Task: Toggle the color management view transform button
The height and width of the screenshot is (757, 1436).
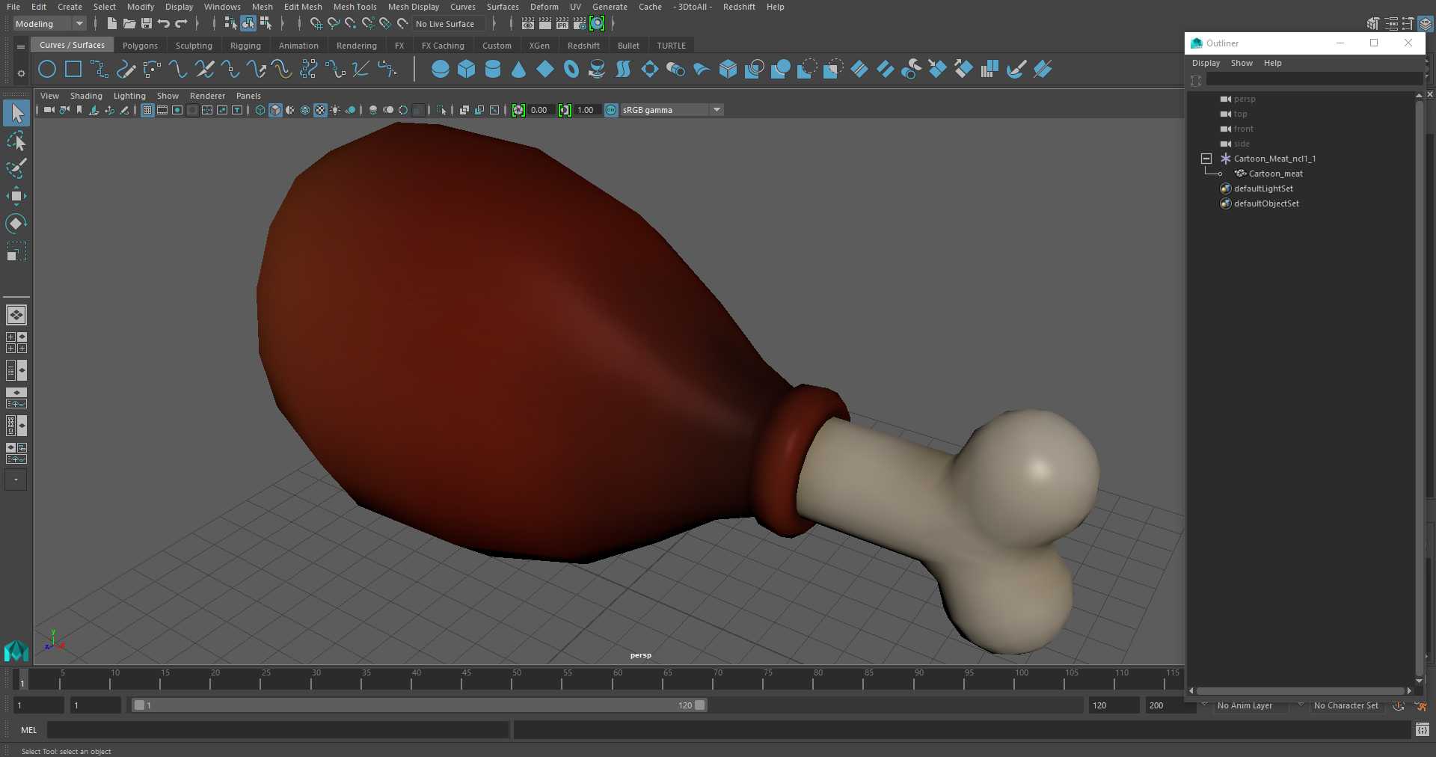Action: (x=611, y=110)
